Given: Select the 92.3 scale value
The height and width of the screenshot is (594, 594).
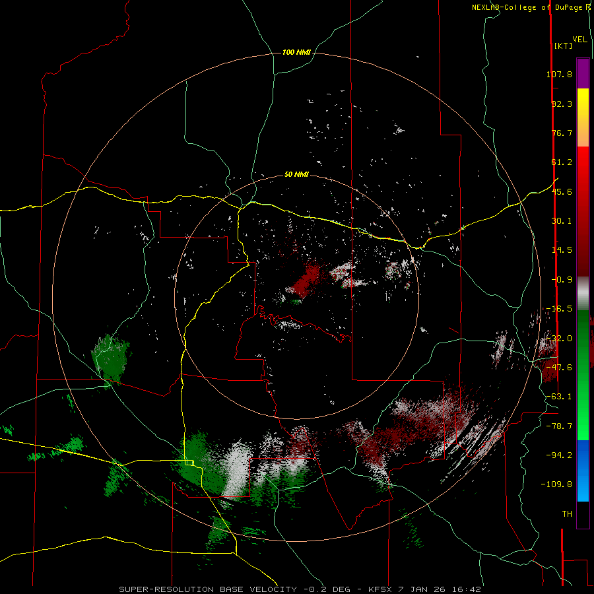Looking at the screenshot, I should 562,104.
